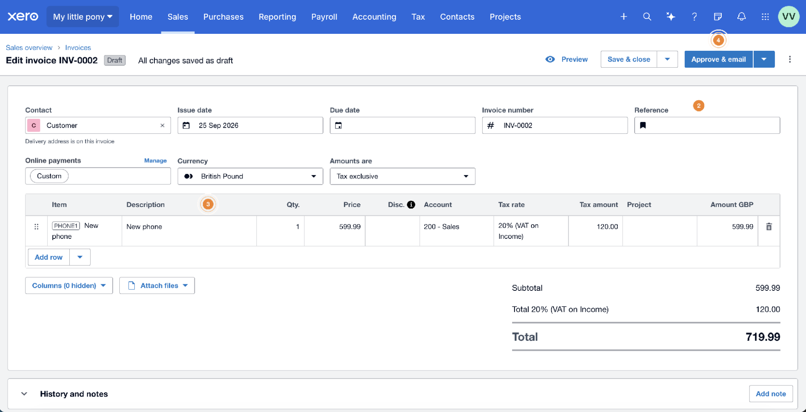Click the PHONE1 item cell
The width and height of the screenshot is (806, 412).
[85, 231]
